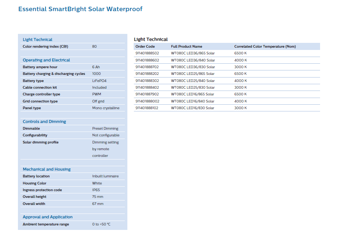
Task: Click product name 'WT080C LED36/840 Solar'
Action: click(193, 60)
